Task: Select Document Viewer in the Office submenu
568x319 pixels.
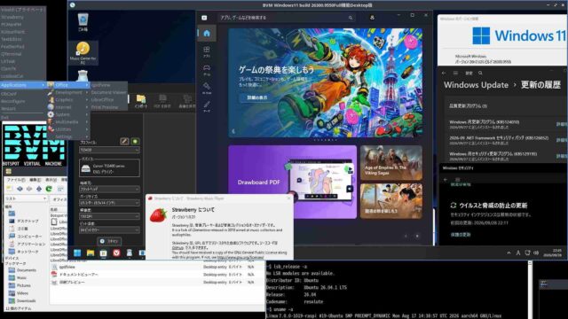Action: pyautogui.click(x=108, y=92)
